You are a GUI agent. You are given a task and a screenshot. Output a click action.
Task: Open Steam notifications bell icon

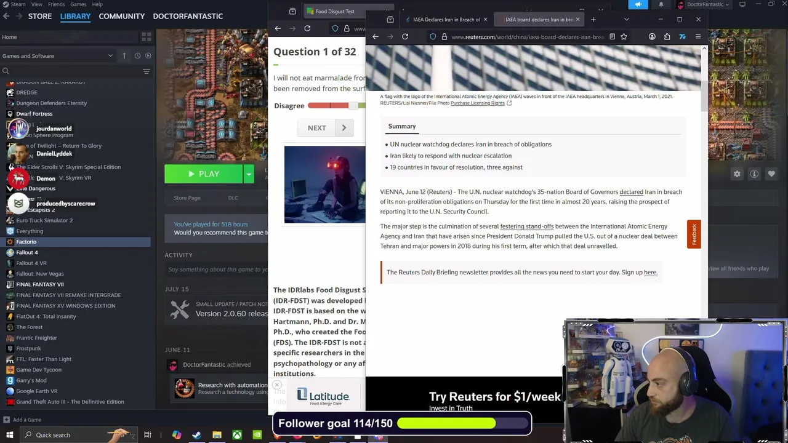coord(661,4)
